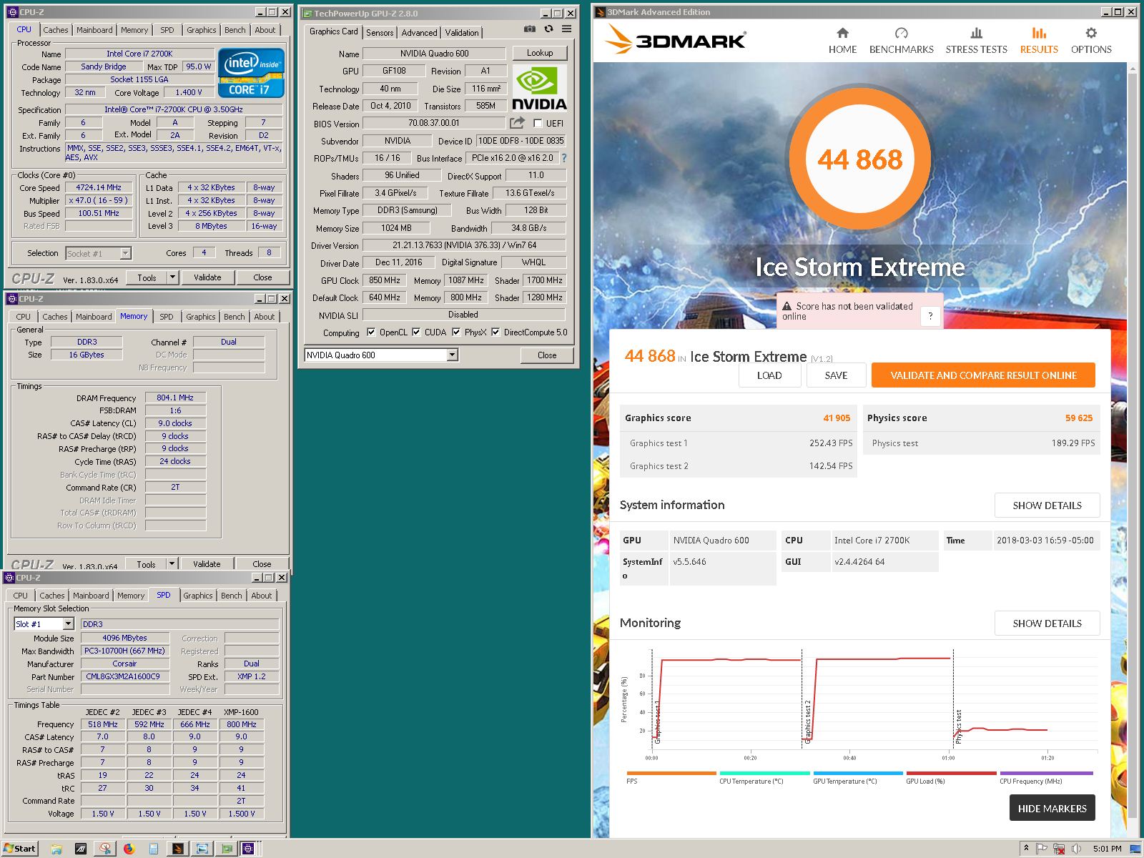Open the Results tab in 3DMark
The image size is (1144, 858).
[1039, 41]
